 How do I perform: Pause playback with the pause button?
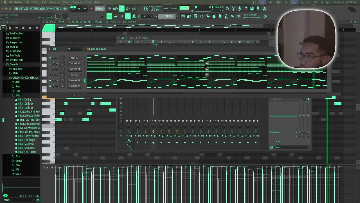(79, 8)
